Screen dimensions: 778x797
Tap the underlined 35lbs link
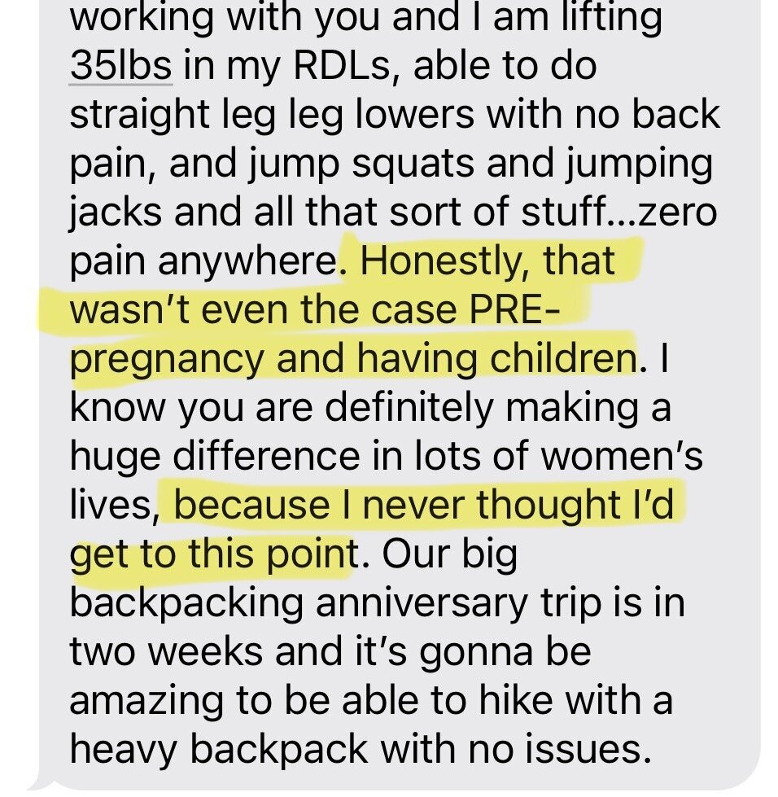tap(121, 66)
